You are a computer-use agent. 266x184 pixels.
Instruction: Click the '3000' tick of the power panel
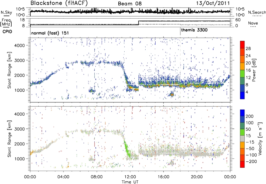click(x=19, y=60)
